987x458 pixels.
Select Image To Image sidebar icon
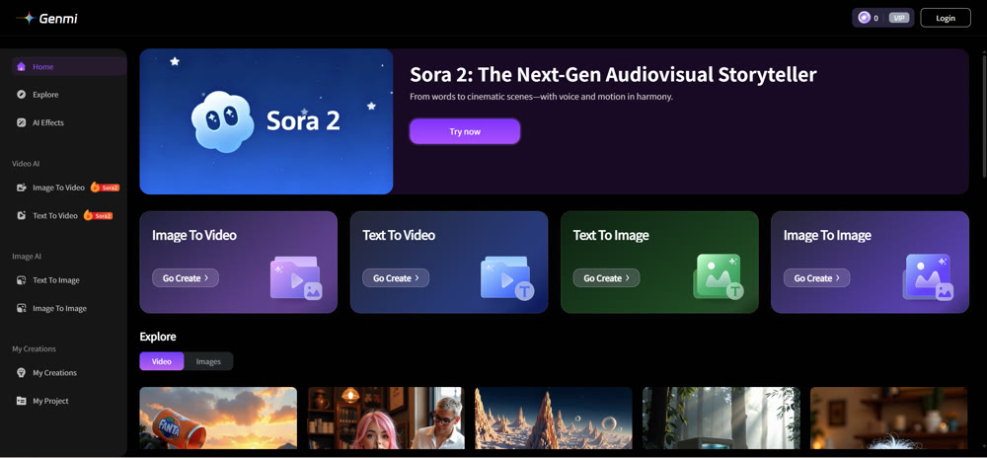point(22,308)
